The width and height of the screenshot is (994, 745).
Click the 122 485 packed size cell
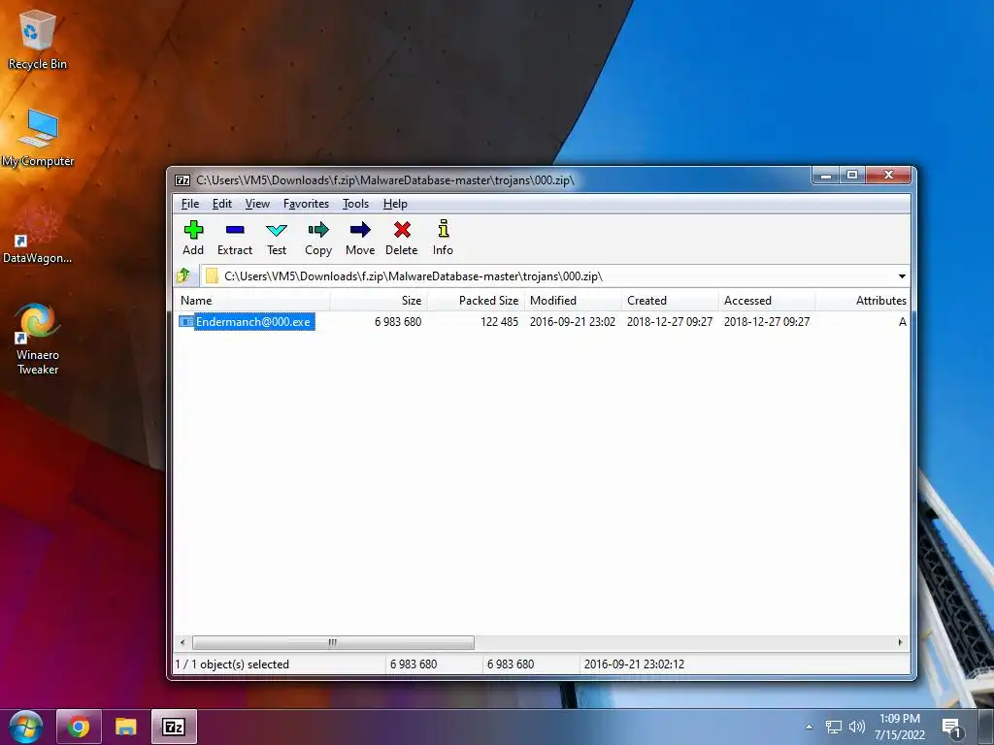tap(500, 322)
